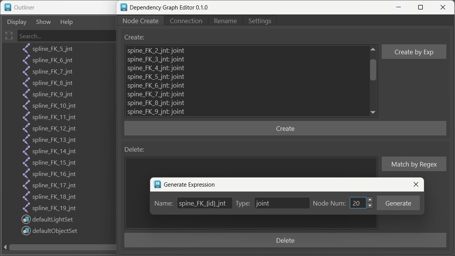Decrease Node Num with down arrow
The height and width of the screenshot is (256, 455).
point(370,206)
